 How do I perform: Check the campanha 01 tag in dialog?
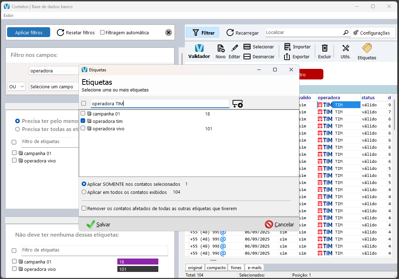click(x=83, y=114)
